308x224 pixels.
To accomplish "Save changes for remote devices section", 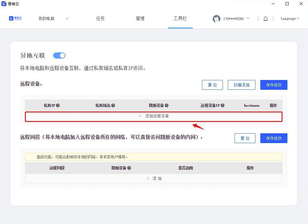I will click(274, 85).
